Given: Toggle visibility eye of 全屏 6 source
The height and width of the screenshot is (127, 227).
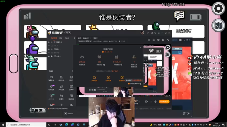Looking at the screenshot, I should [x=49, y=56].
